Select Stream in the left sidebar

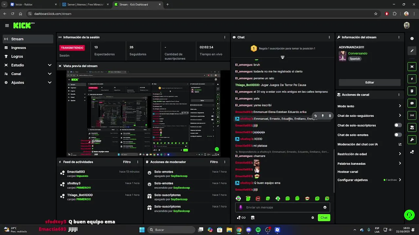click(x=27, y=39)
